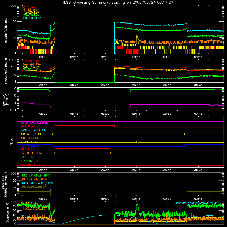Click the 7-20 MeV legend entry
This screenshot has width=227, height=227.
[x=31, y=70]
